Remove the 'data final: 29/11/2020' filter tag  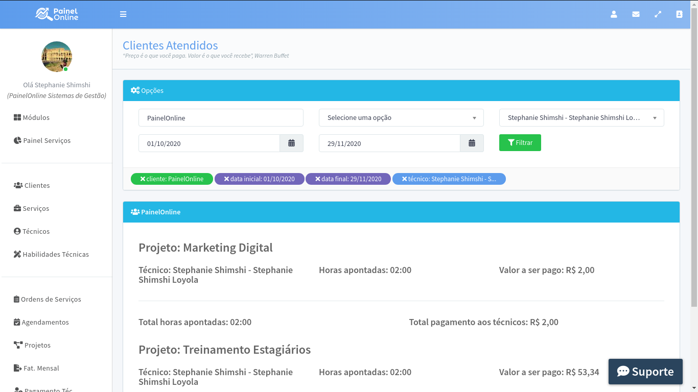[318, 179]
